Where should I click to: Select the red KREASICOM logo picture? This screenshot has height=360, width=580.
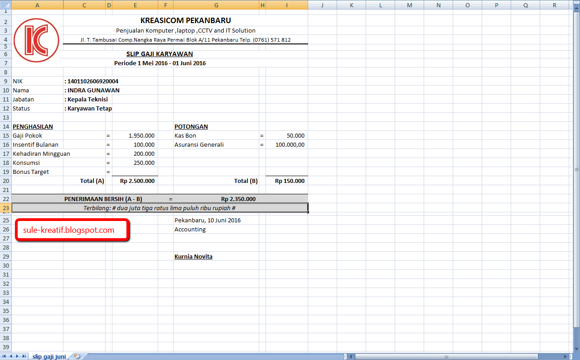pyautogui.click(x=36, y=40)
